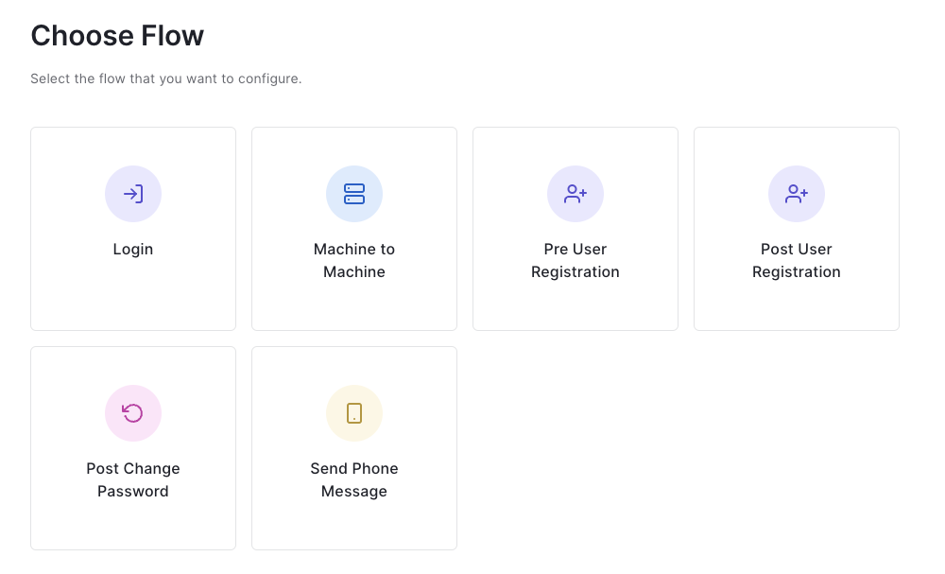
Task: Choose the Pre User Registration text
Action: [576, 260]
